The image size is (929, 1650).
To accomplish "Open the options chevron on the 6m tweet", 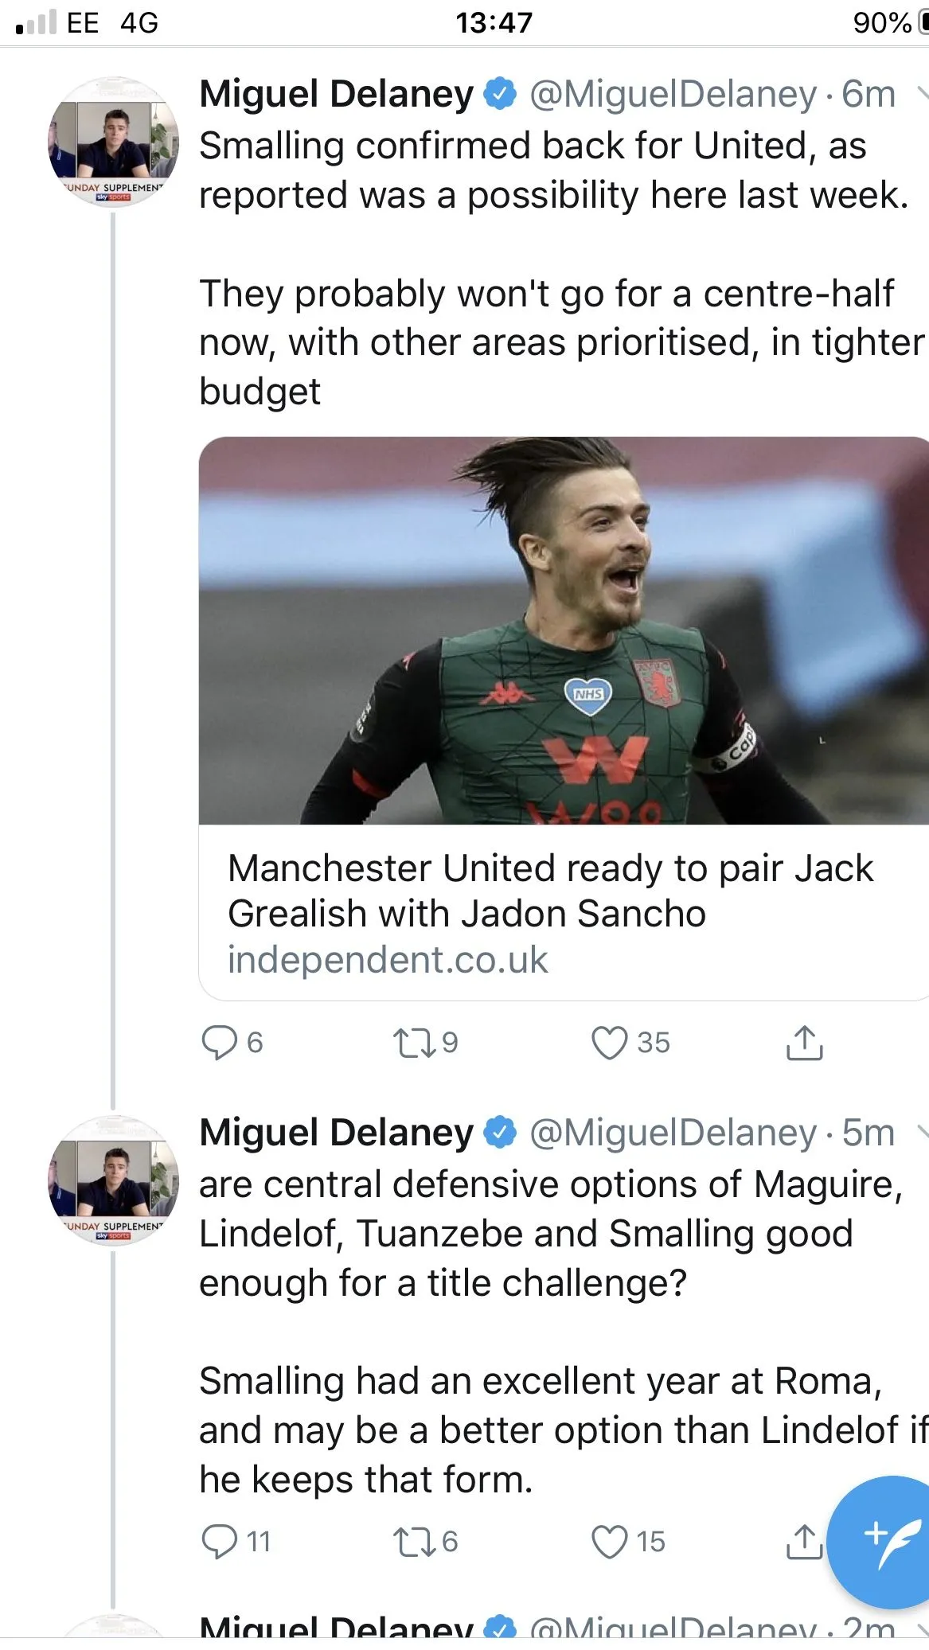I will [922, 93].
